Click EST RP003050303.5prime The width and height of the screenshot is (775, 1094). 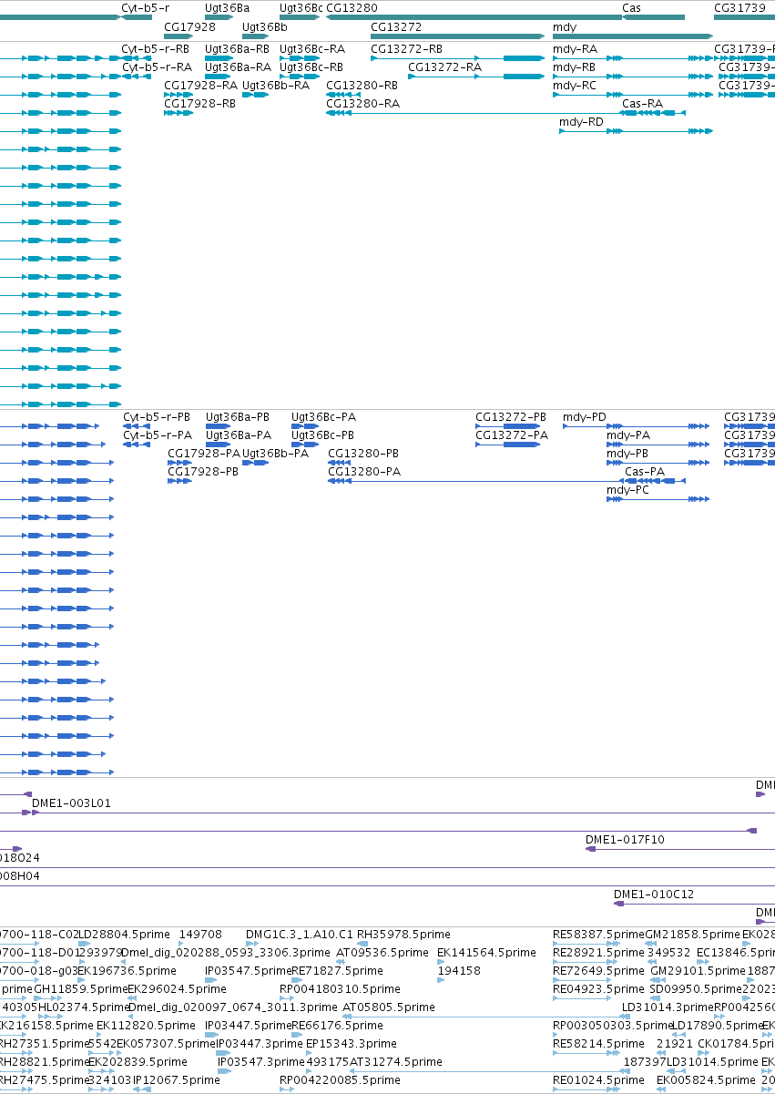(x=612, y=1026)
